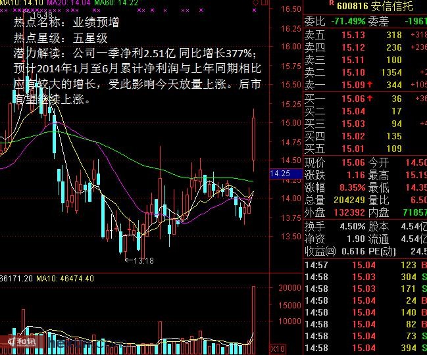
Task: Select the 买五 bid row at 15.01
Action: point(365,149)
